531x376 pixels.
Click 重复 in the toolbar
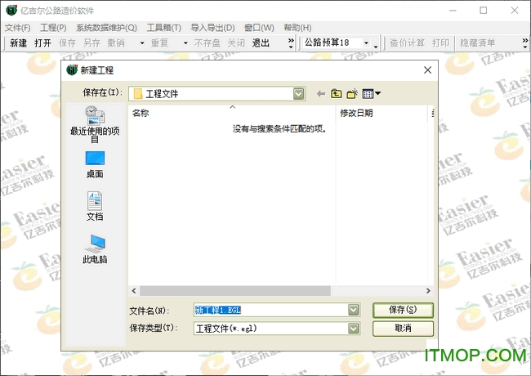[x=159, y=43]
